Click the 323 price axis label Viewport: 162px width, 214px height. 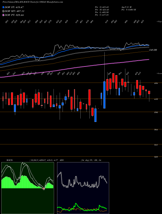(156, 157)
